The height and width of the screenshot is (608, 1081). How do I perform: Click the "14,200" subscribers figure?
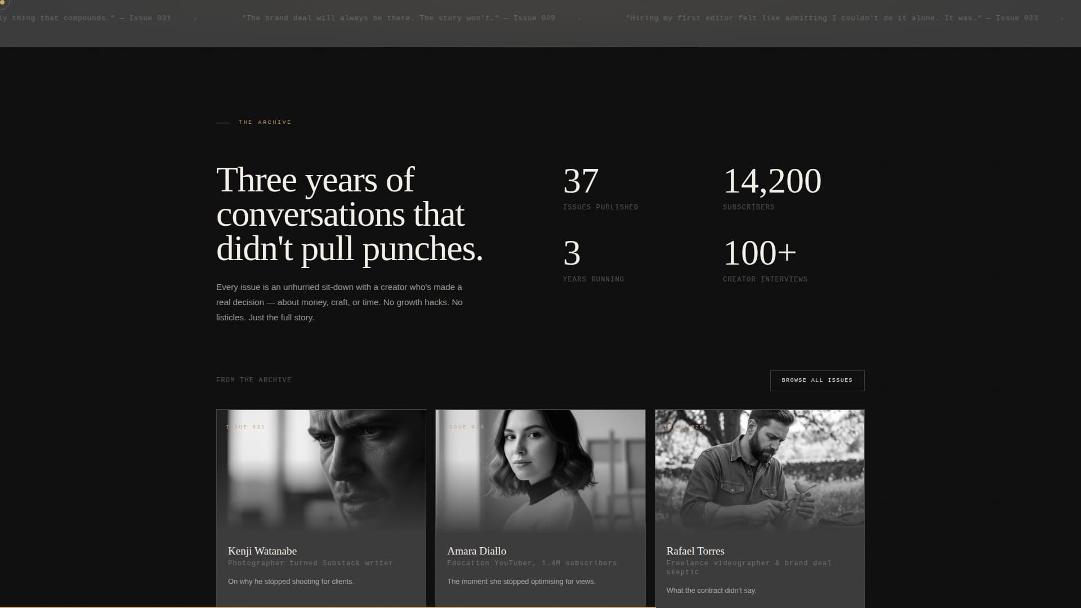pyautogui.click(x=772, y=181)
